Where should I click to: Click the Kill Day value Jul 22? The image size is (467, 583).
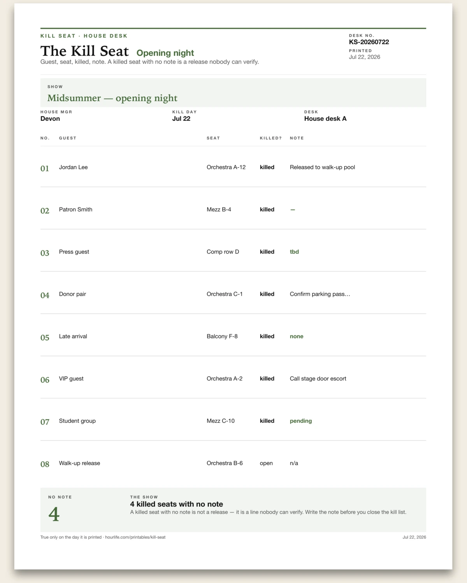coord(181,119)
